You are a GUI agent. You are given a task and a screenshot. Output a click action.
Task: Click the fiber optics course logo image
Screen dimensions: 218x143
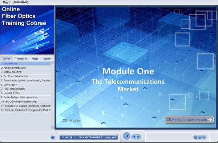[27, 30]
